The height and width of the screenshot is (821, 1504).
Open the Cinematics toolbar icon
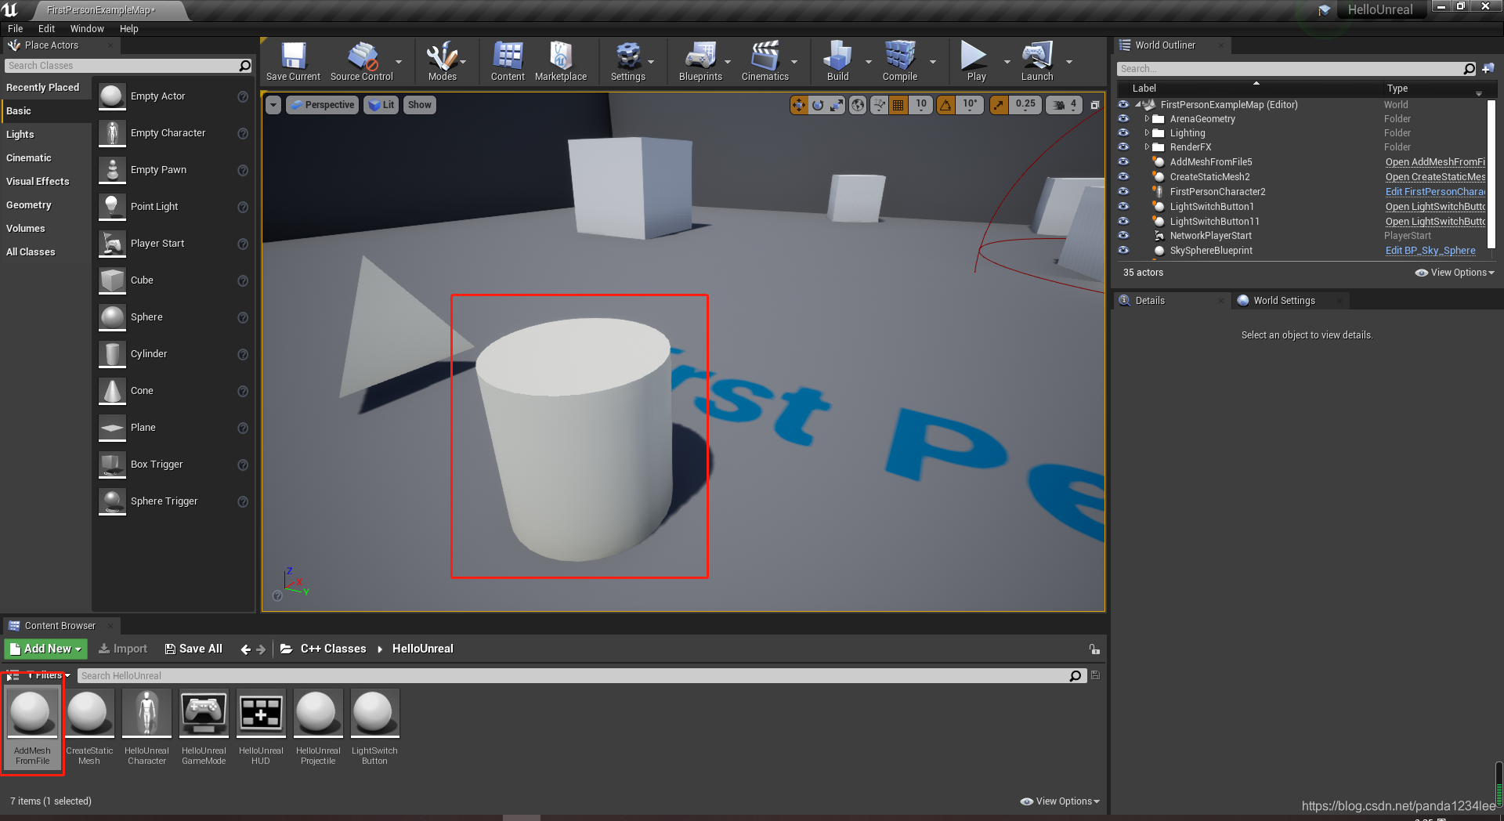[x=765, y=61]
